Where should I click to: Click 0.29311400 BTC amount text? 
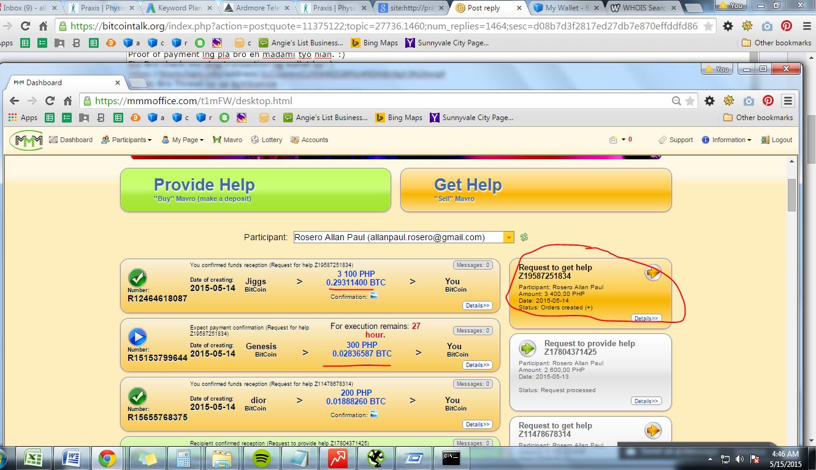[356, 282]
